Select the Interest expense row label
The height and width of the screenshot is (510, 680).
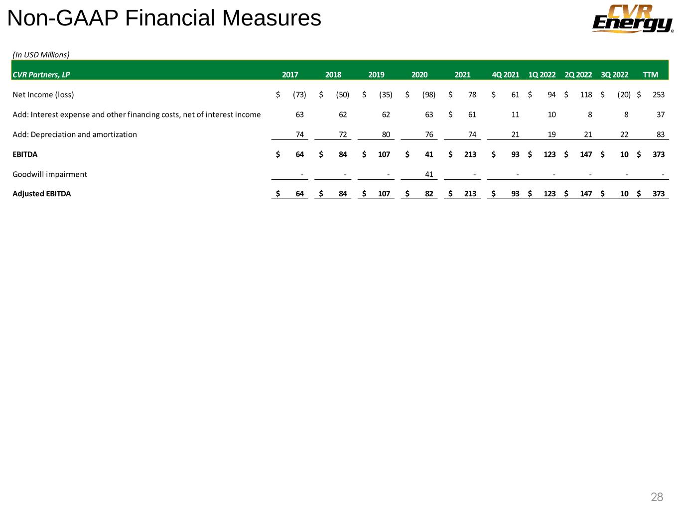coord(136,115)
